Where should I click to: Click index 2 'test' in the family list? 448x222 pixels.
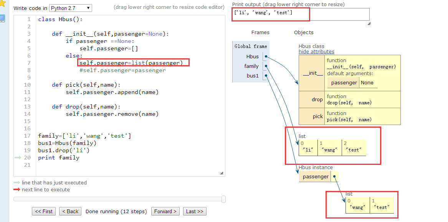click(354, 148)
